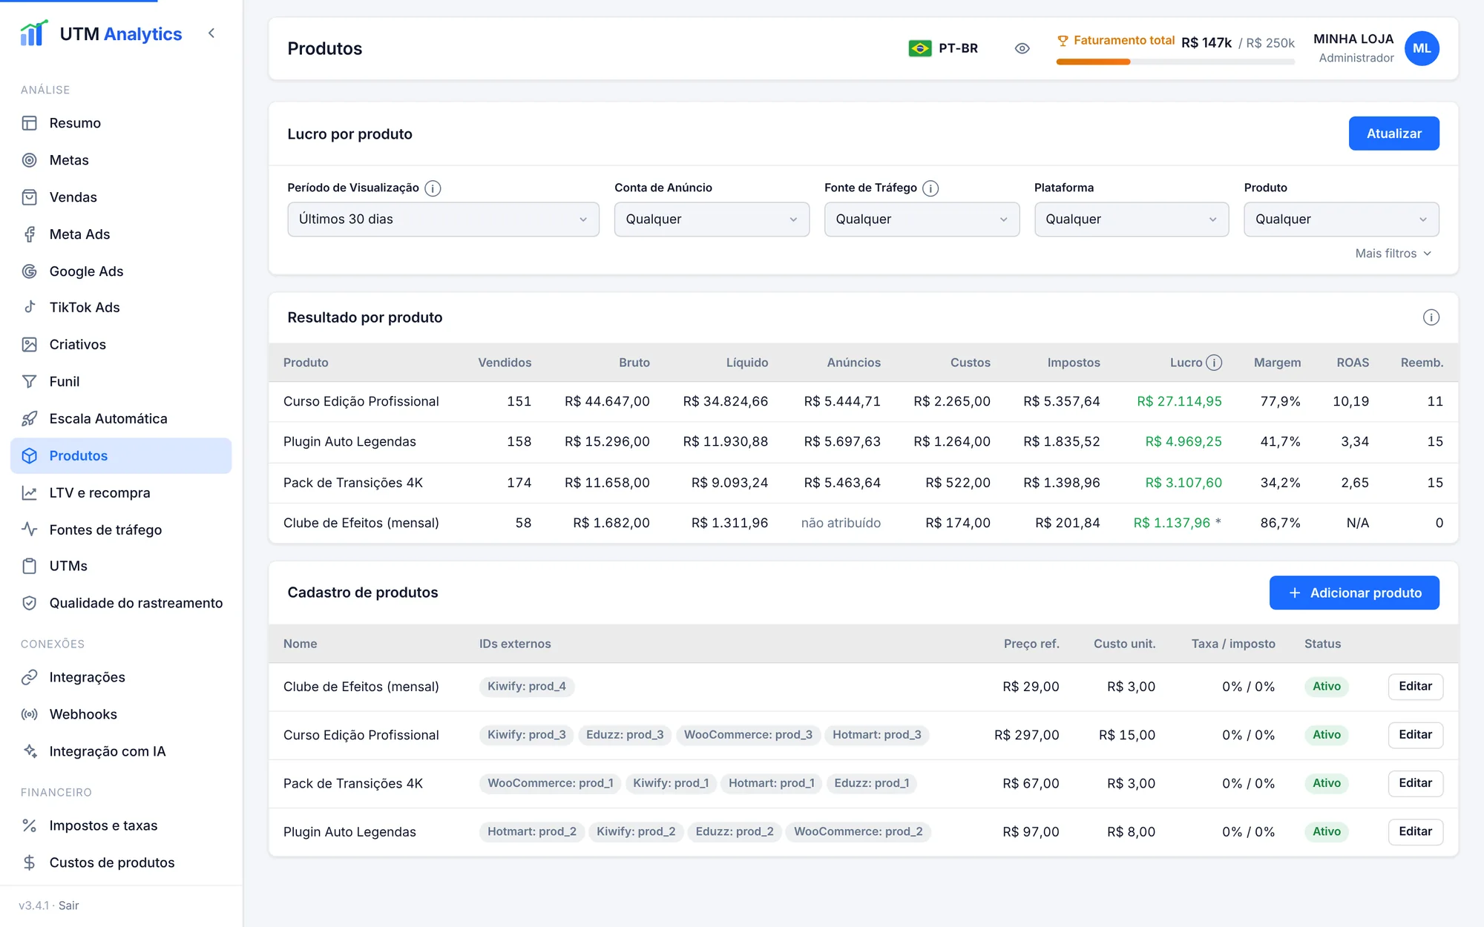Click the TikTok Ads icon in the sidebar

[x=30, y=307]
